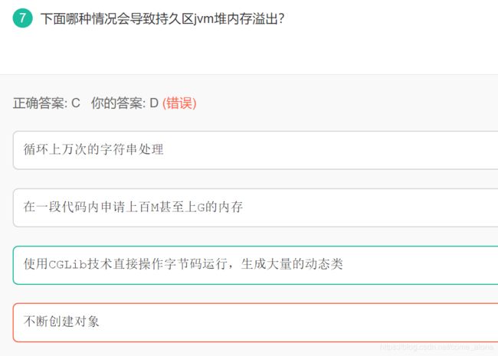Click the '你的答案: D' text
This screenshot has height=356, width=498.
(x=124, y=103)
